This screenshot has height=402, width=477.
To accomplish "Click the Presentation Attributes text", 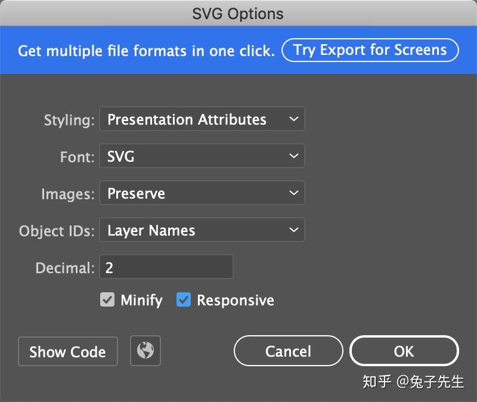I will coord(187,119).
